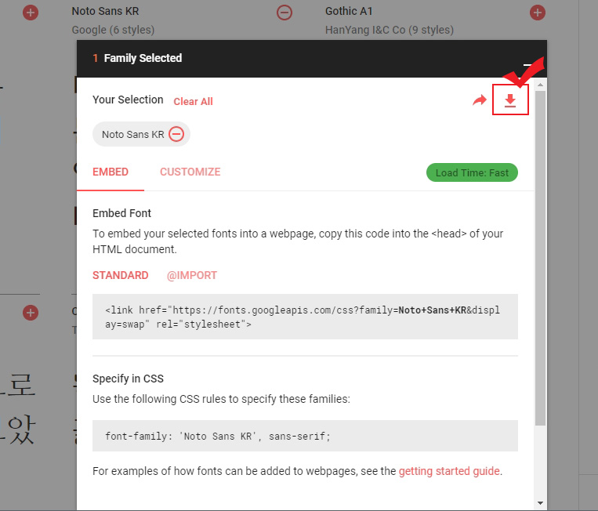Click the scrollbar up arrow

tap(540, 85)
